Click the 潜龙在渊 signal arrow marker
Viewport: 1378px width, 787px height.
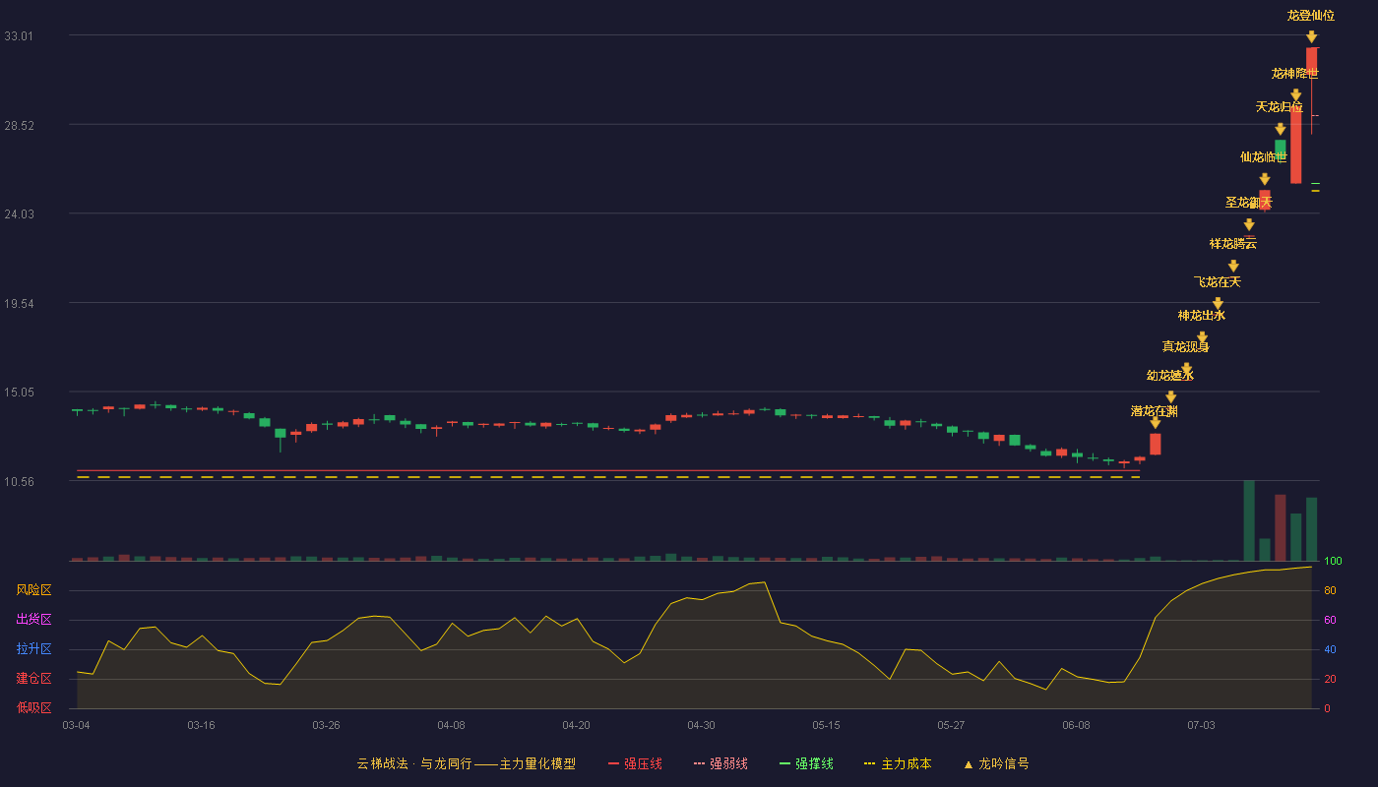(x=1155, y=423)
